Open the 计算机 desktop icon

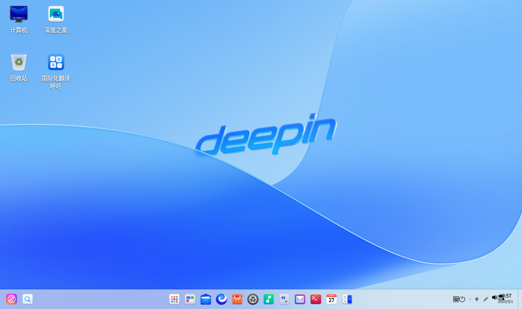[19, 19]
